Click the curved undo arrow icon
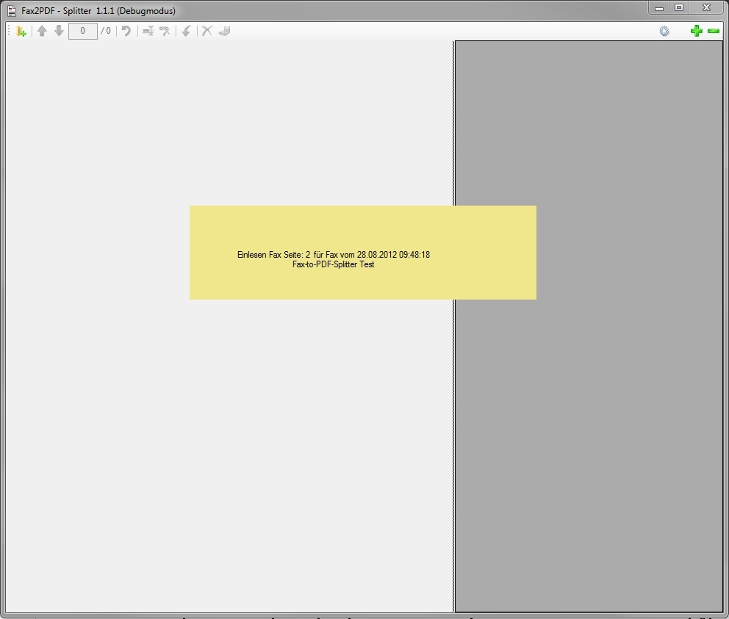The height and width of the screenshot is (619, 729). (126, 31)
